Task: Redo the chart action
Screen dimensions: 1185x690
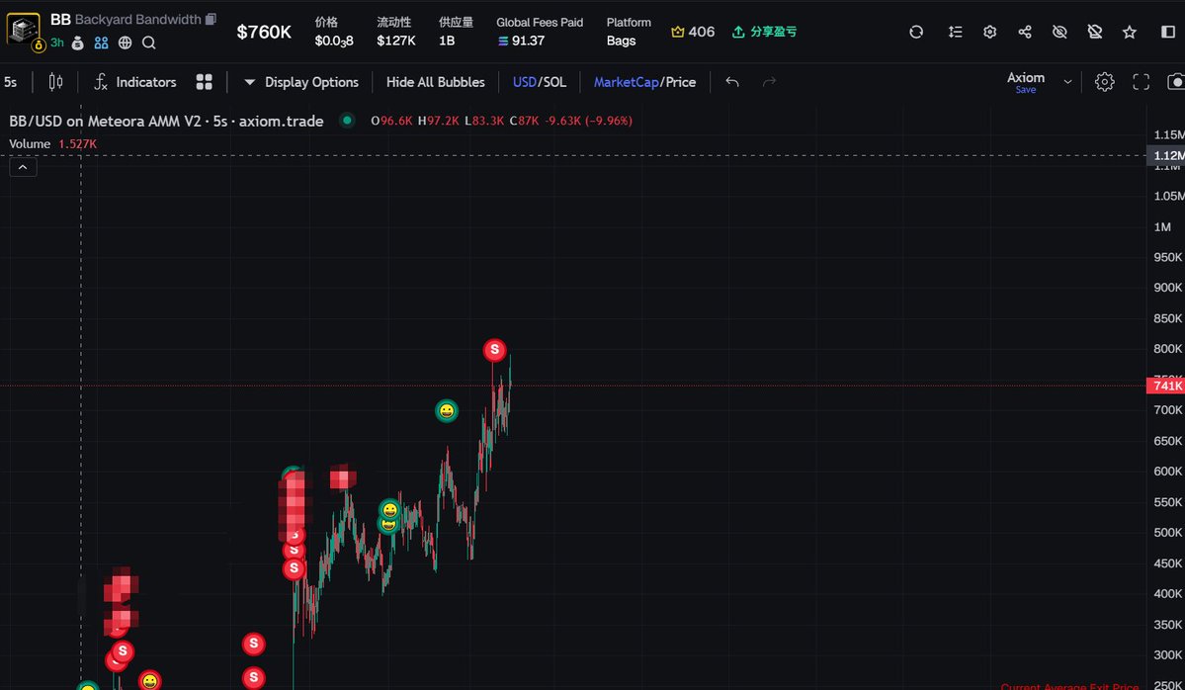Action: click(769, 82)
